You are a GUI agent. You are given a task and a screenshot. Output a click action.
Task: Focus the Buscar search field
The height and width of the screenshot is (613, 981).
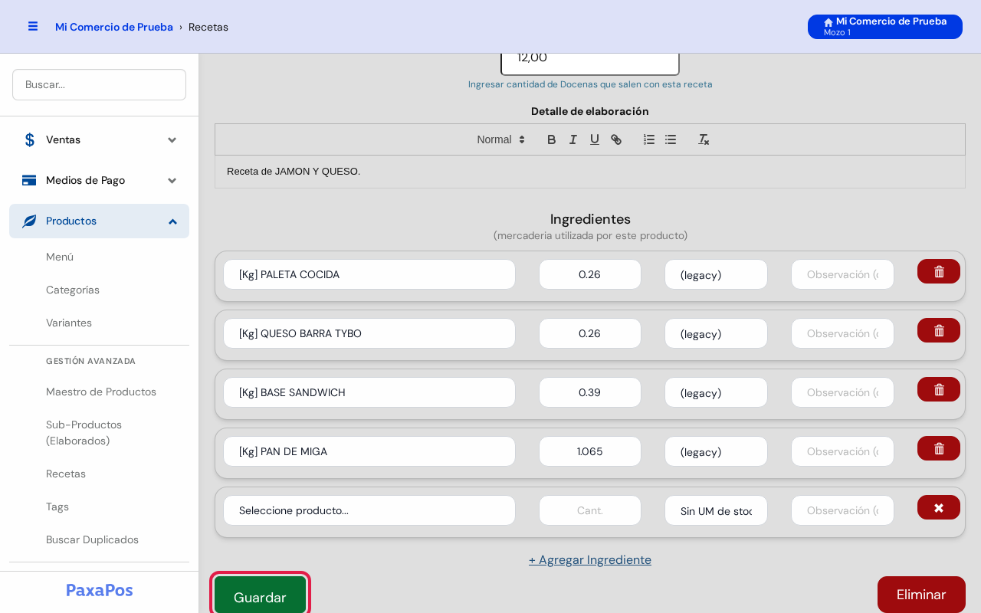[99, 84]
